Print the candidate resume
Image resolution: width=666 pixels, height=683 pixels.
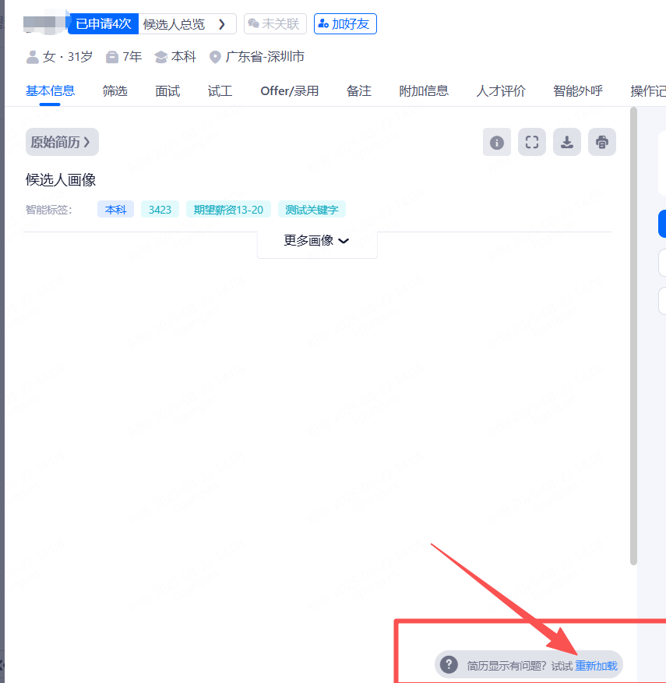pos(602,143)
